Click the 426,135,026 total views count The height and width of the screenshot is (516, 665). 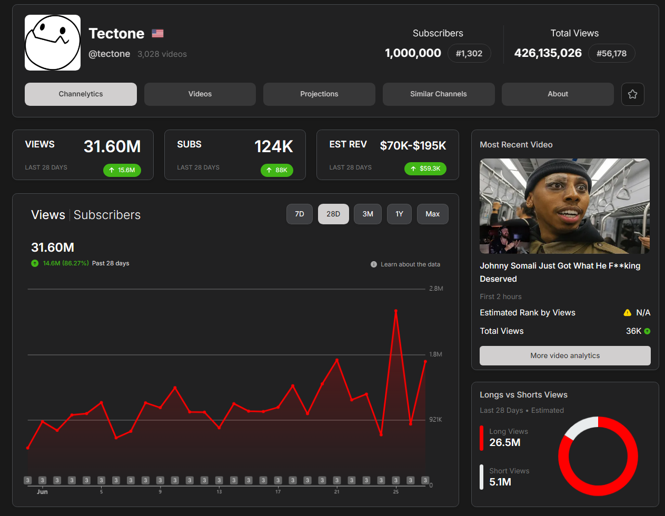click(548, 53)
